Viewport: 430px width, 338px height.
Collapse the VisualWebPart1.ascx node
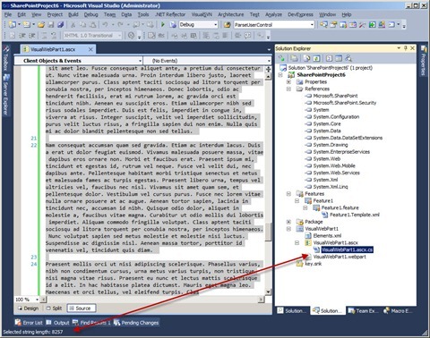[x=297, y=242]
